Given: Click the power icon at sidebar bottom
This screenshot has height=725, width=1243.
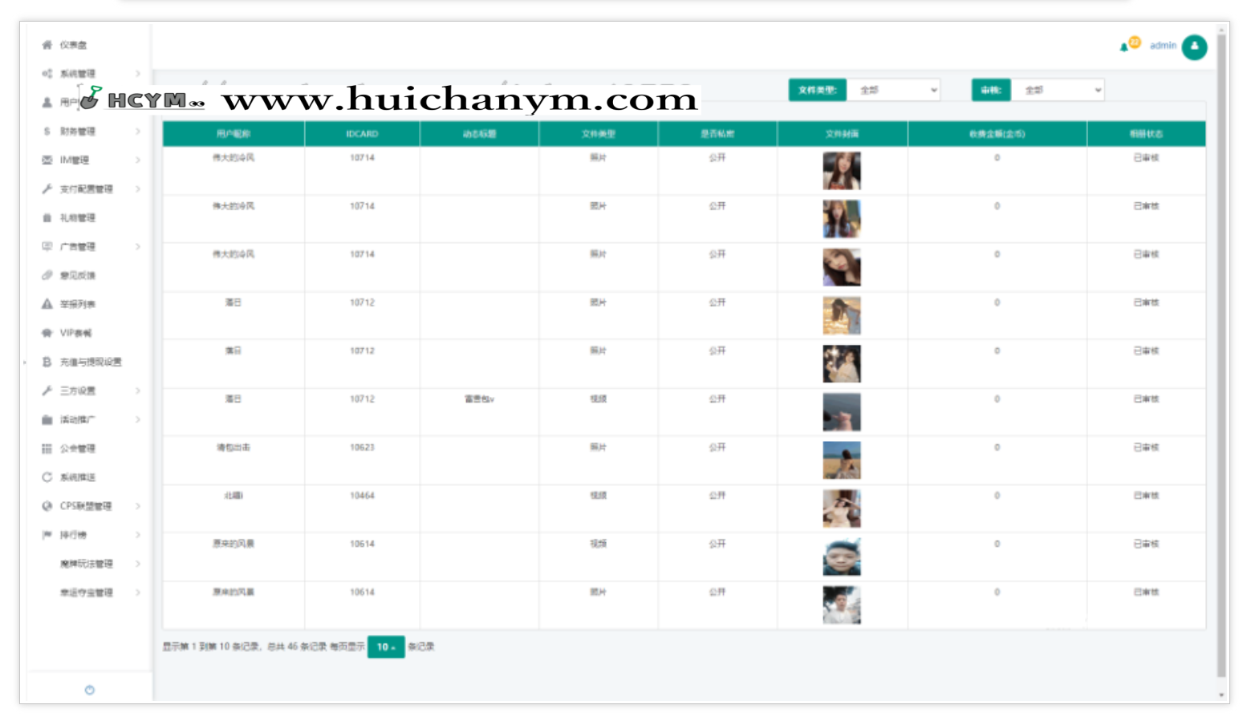Looking at the screenshot, I should coord(89,690).
